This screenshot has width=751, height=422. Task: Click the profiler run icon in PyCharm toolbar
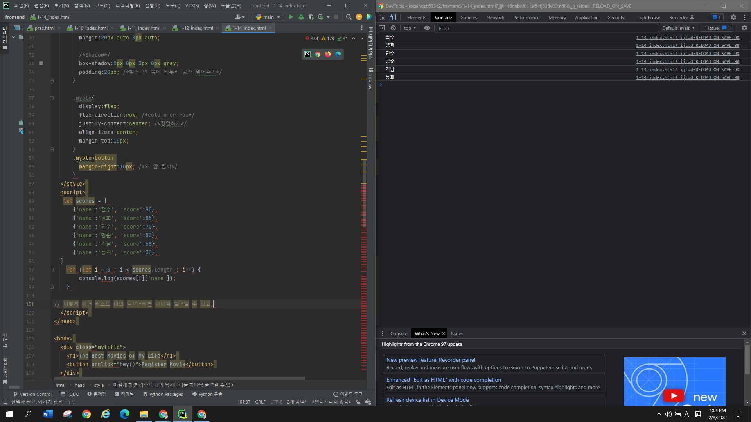321,17
